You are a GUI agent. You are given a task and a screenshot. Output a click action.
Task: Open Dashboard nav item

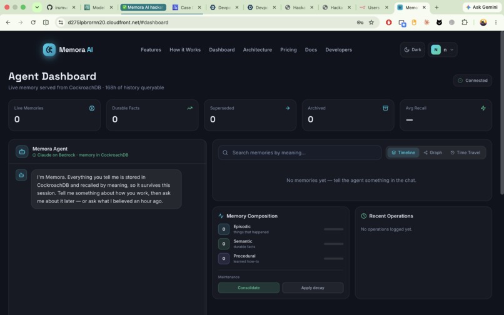pyautogui.click(x=222, y=50)
